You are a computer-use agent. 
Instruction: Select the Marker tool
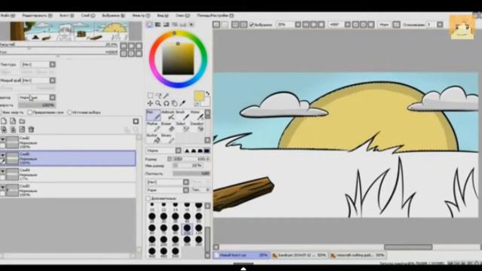pyautogui.click(x=153, y=127)
